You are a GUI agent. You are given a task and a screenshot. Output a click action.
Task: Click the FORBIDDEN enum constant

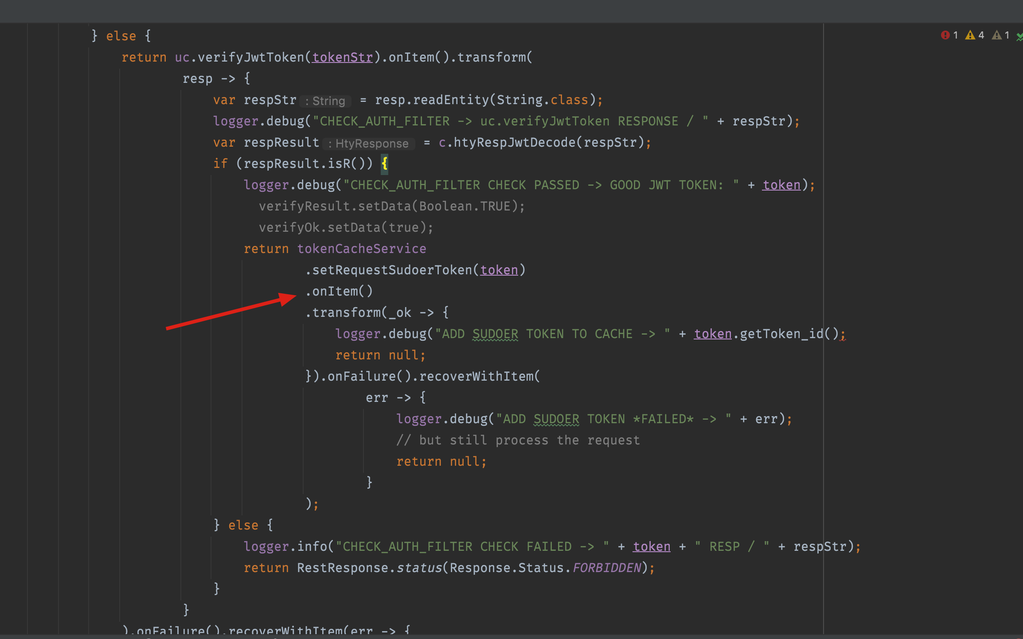(x=606, y=568)
